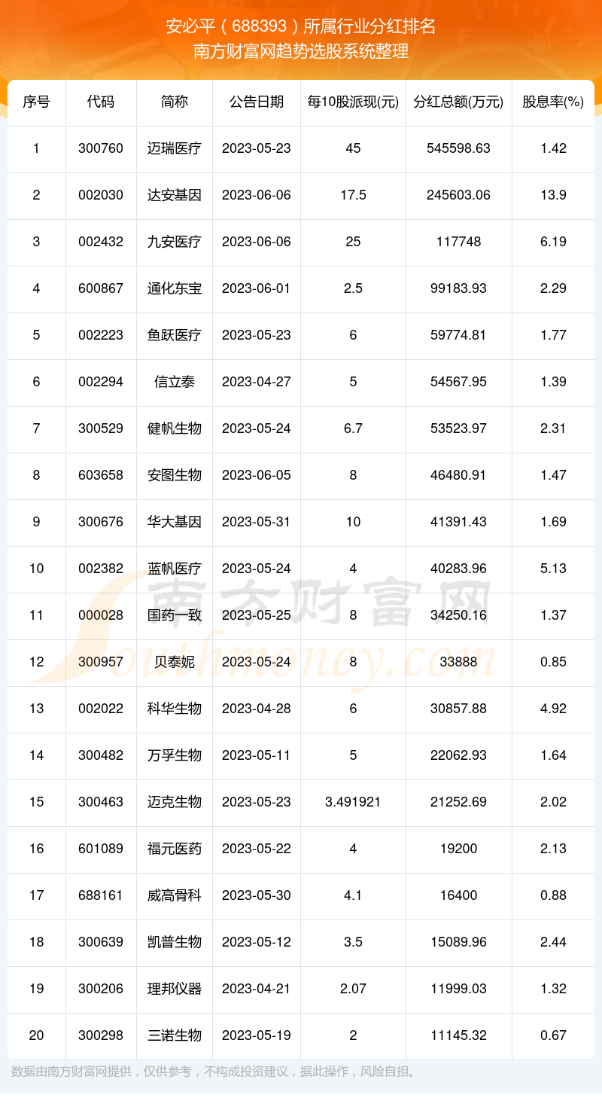Screen dimensions: 602x1110
Task: Click the 代码 column header
Action: 101,102
